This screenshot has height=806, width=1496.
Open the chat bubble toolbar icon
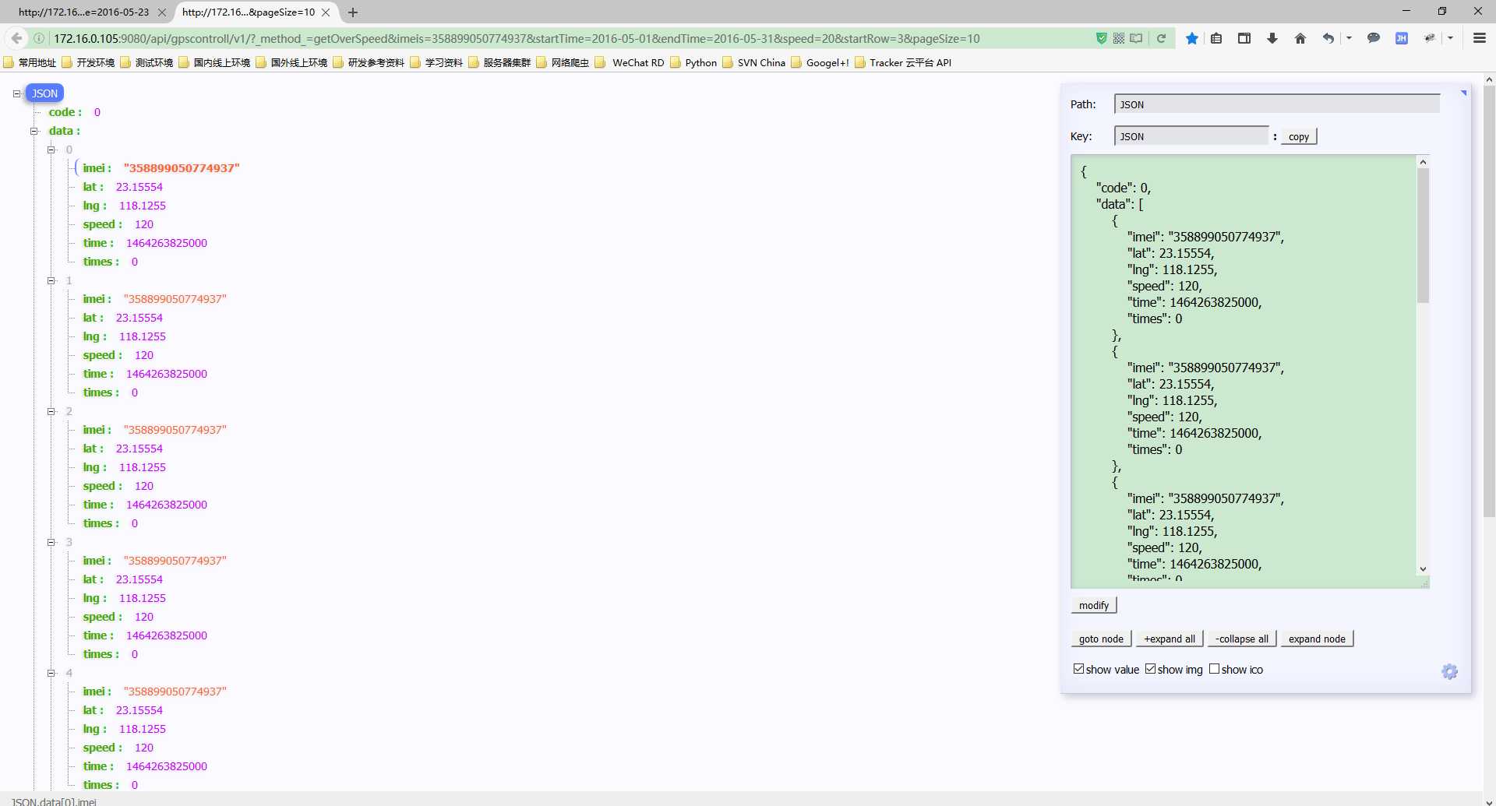coord(1374,38)
